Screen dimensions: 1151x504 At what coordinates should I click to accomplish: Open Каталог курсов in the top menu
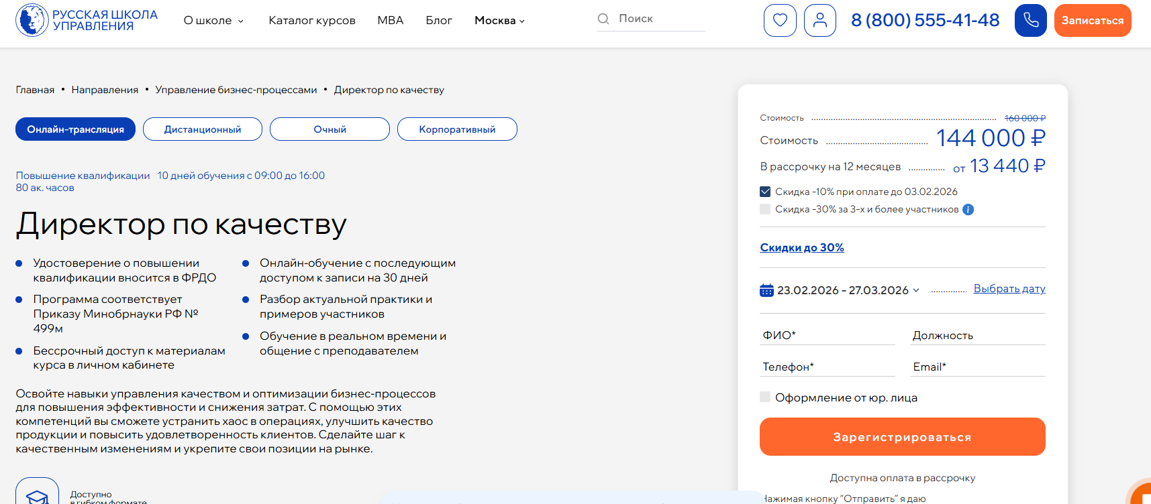[312, 21]
